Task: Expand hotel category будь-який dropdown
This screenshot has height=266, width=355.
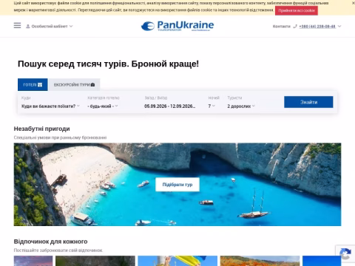Action: pos(103,106)
